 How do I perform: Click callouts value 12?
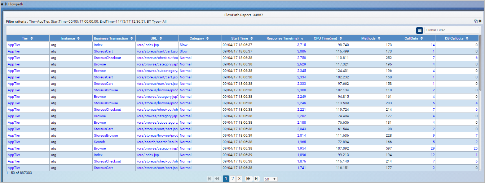(x=433, y=155)
